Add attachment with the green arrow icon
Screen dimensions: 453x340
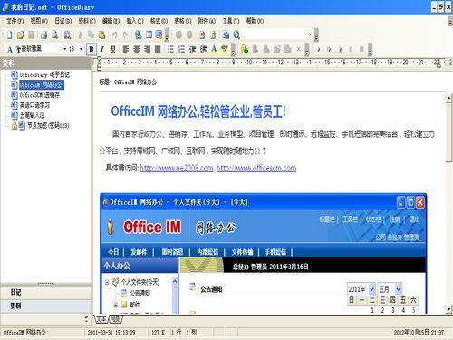click(245, 49)
